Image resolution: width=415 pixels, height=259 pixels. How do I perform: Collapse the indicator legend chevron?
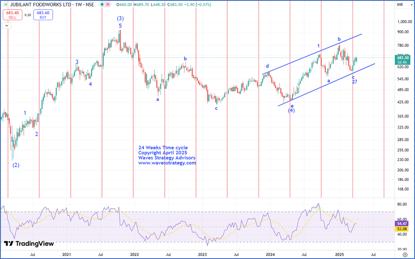pos(7,26)
